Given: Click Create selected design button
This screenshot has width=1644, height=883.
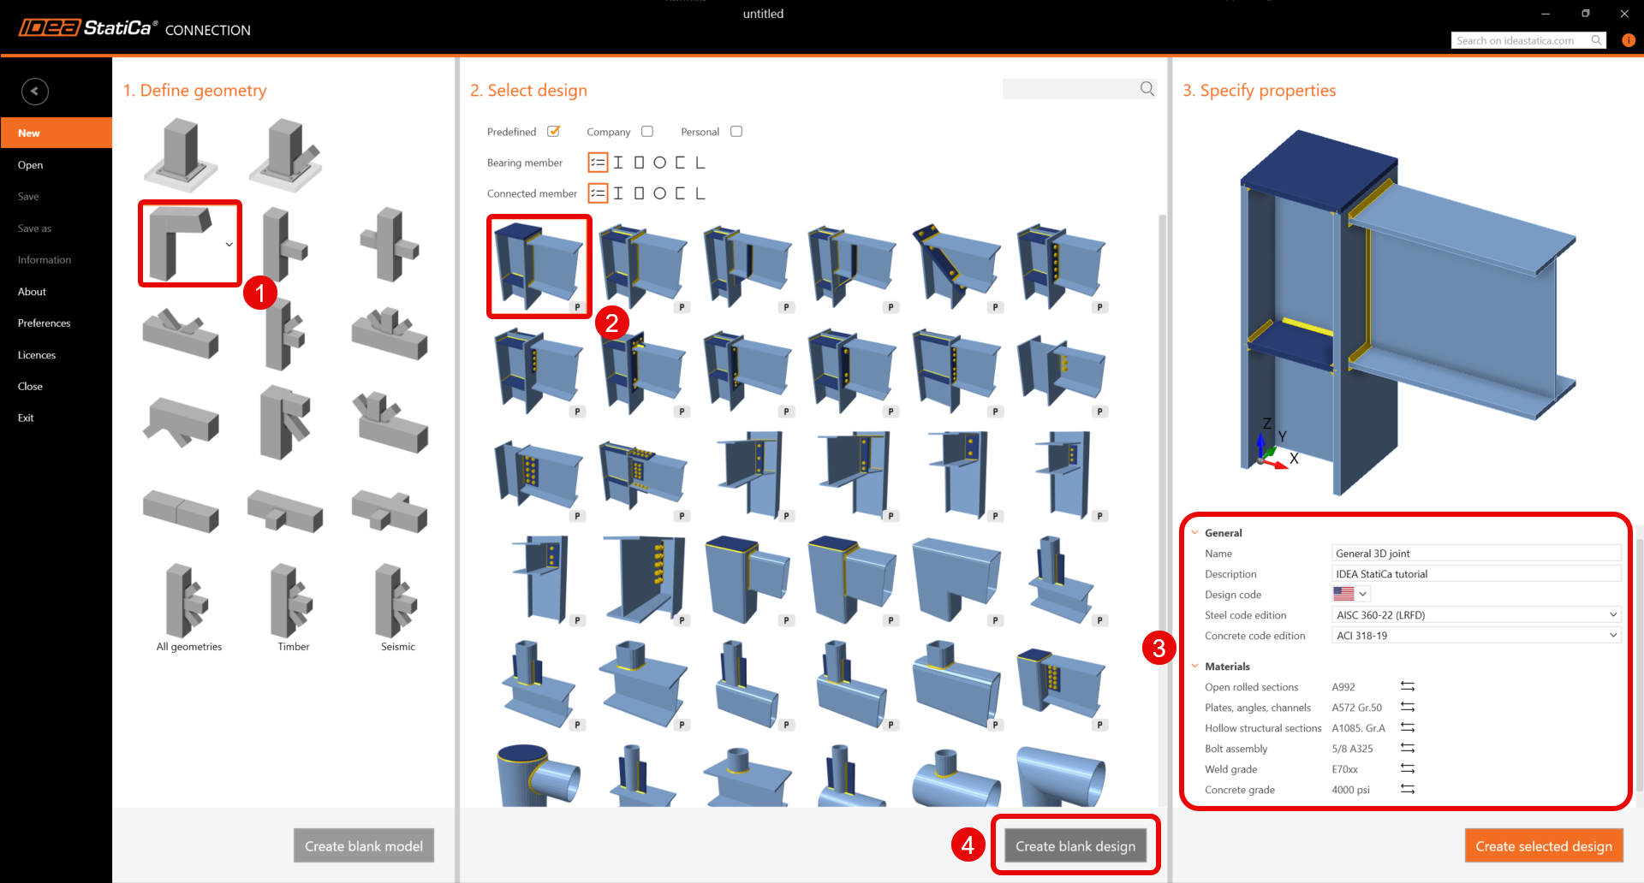Looking at the screenshot, I should click(1544, 846).
